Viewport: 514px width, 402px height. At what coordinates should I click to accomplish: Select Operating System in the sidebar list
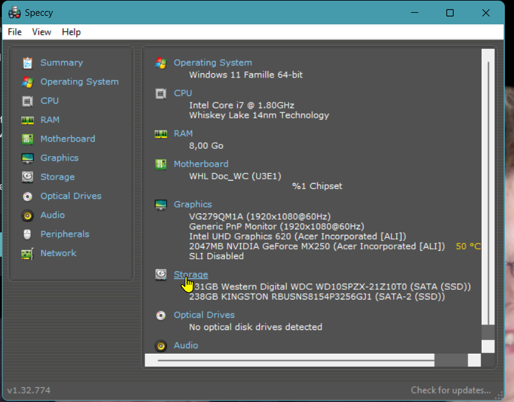pyautogui.click(x=79, y=82)
